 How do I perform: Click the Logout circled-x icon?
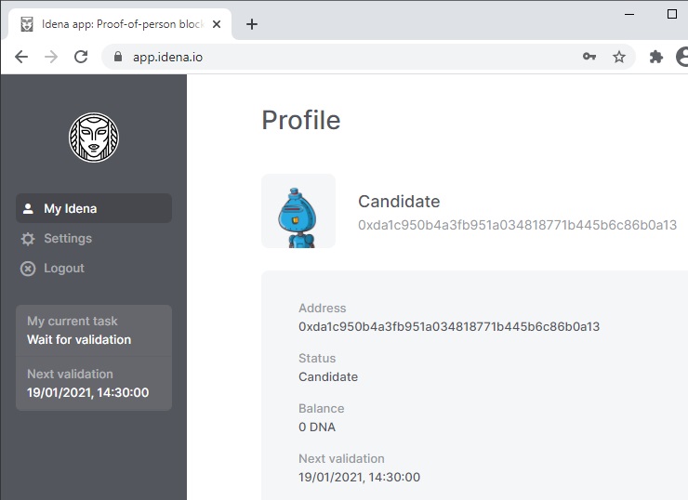click(x=28, y=269)
